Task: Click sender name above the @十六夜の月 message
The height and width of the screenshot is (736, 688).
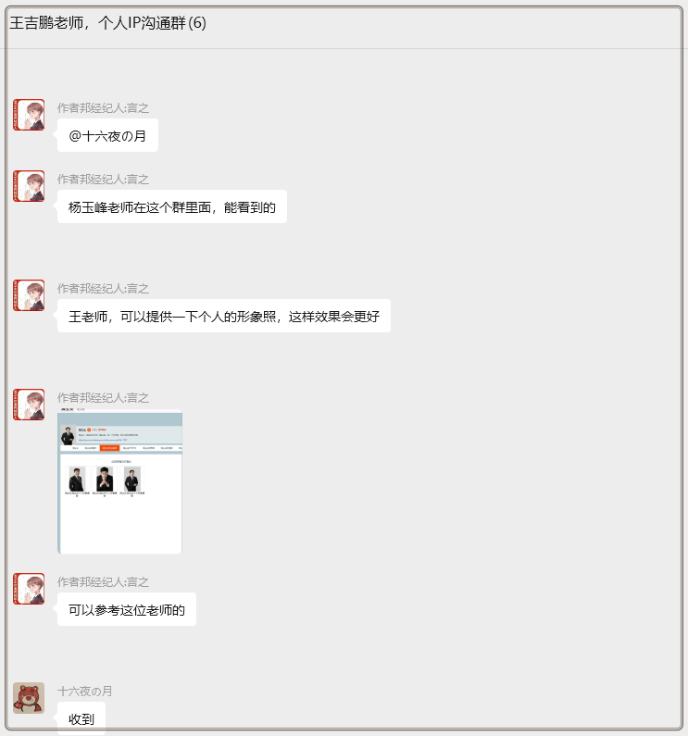Action: 104,108
